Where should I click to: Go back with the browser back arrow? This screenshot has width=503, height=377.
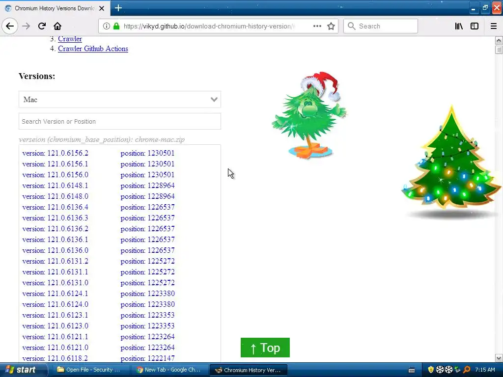click(x=10, y=26)
